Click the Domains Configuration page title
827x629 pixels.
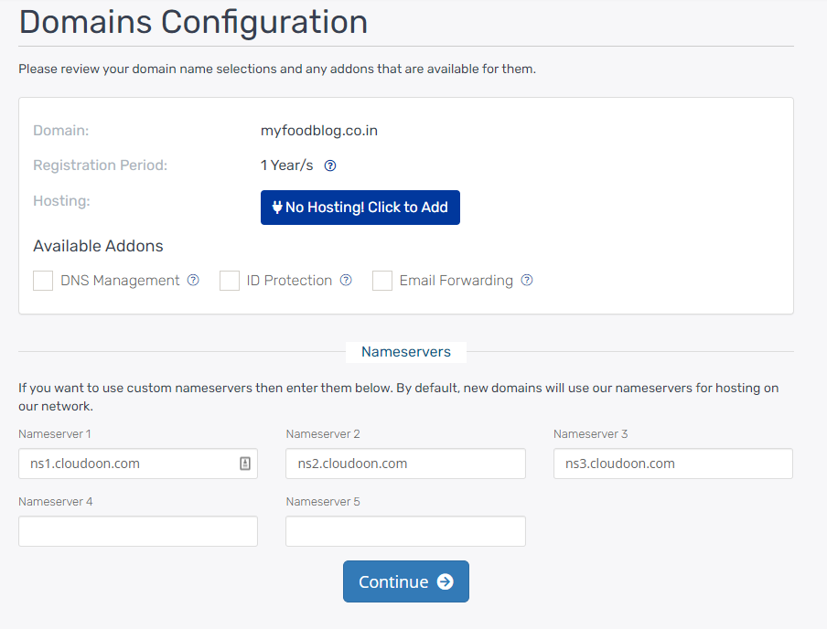point(194,22)
